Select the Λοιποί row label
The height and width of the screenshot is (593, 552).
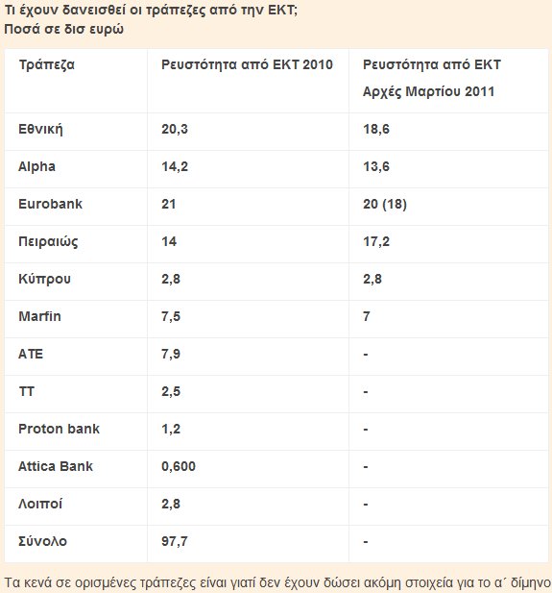[40, 504]
